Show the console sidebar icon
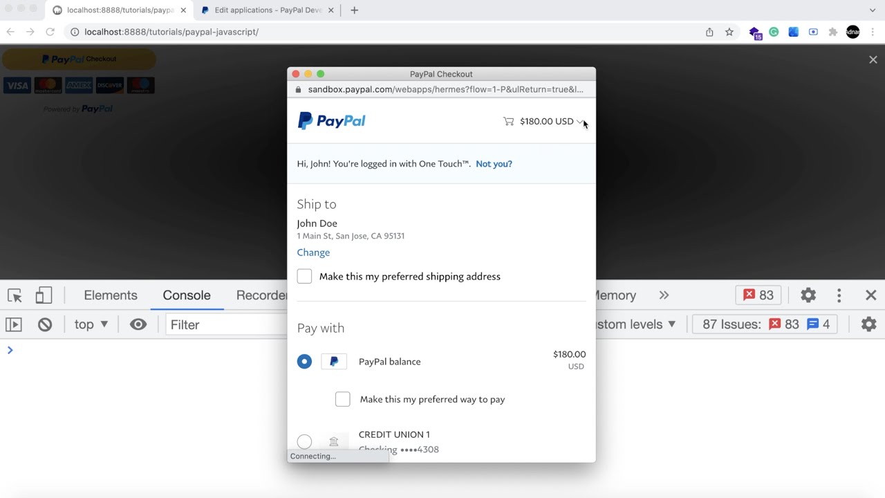Image resolution: width=885 pixels, height=498 pixels. (14, 324)
